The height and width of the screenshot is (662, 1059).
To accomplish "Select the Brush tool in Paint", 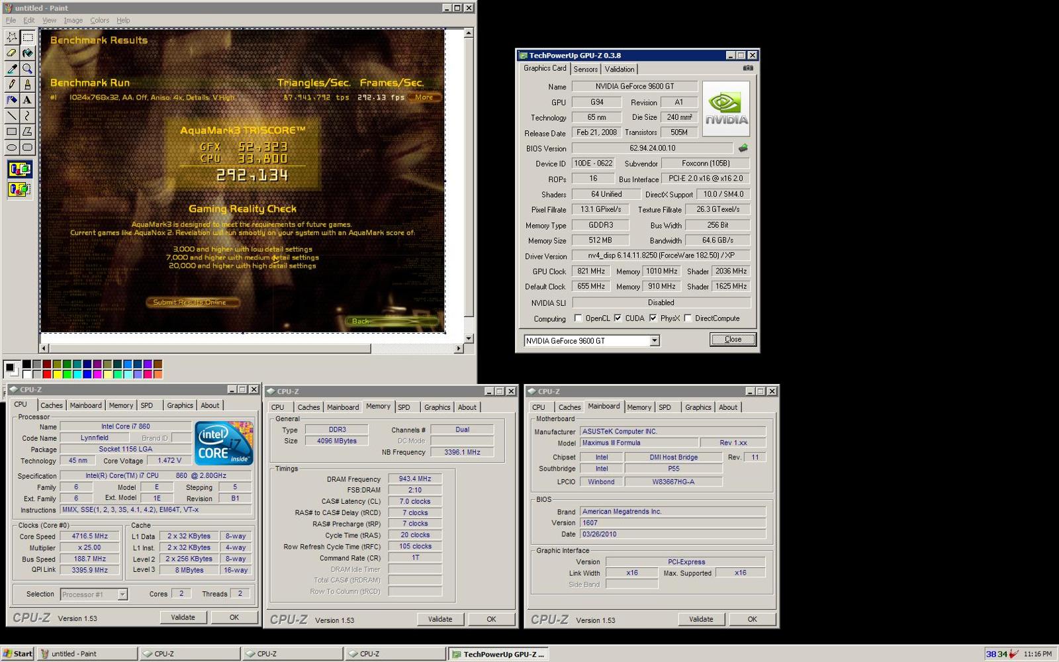I will (x=27, y=85).
